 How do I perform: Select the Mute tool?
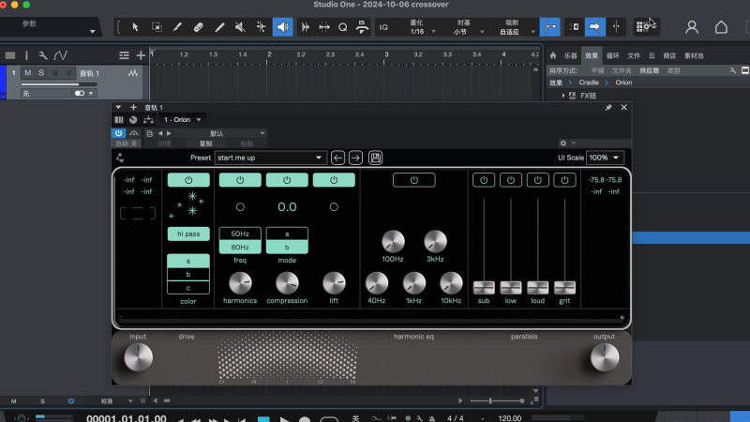pos(240,27)
